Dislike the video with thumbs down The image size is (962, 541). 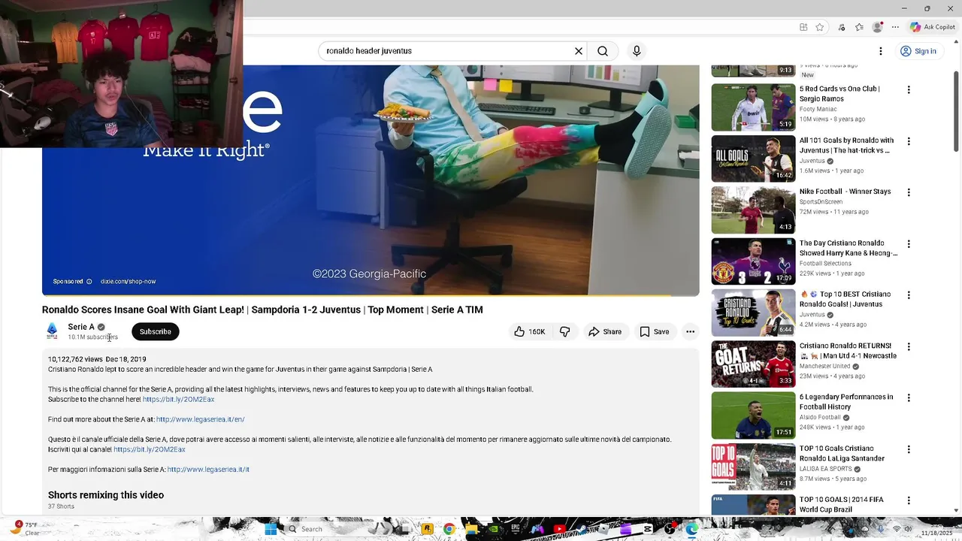pos(565,331)
